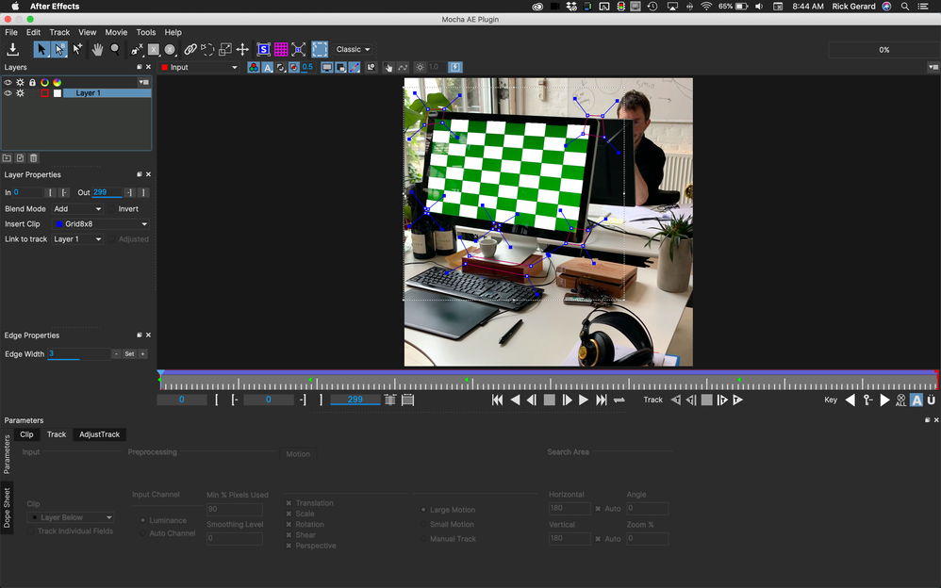
Task: Toggle Layer 1 visibility eye
Action: click(8, 93)
